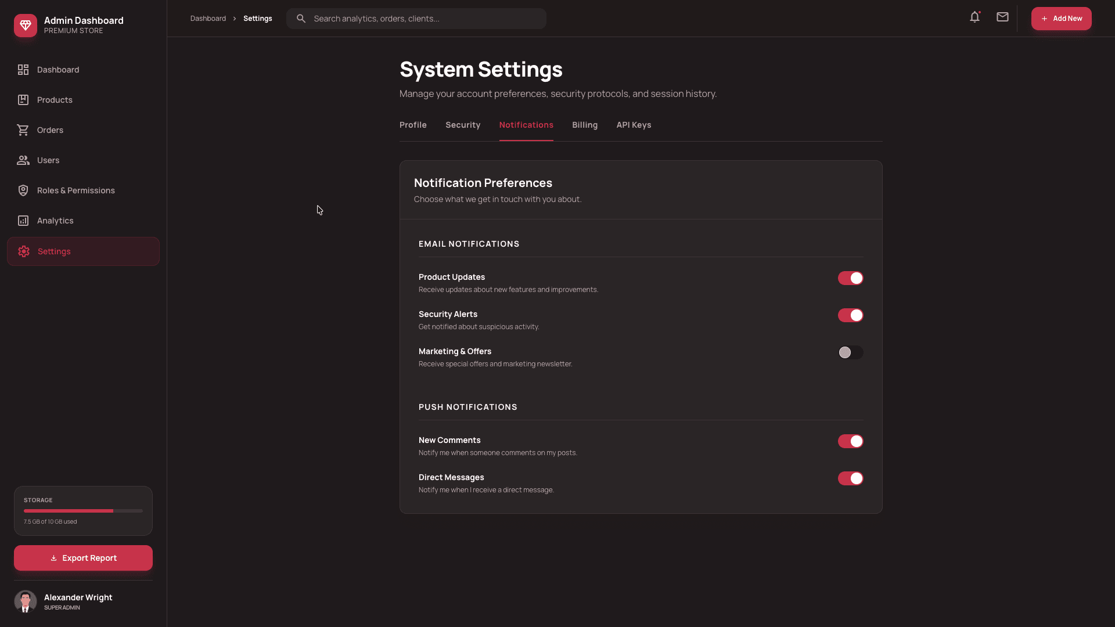Open Analytics via its chart icon
The image size is (1115, 627).
pos(23,221)
